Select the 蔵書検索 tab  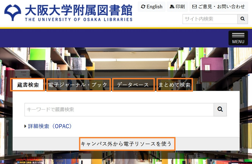pyautogui.click(x=28, y=85)
